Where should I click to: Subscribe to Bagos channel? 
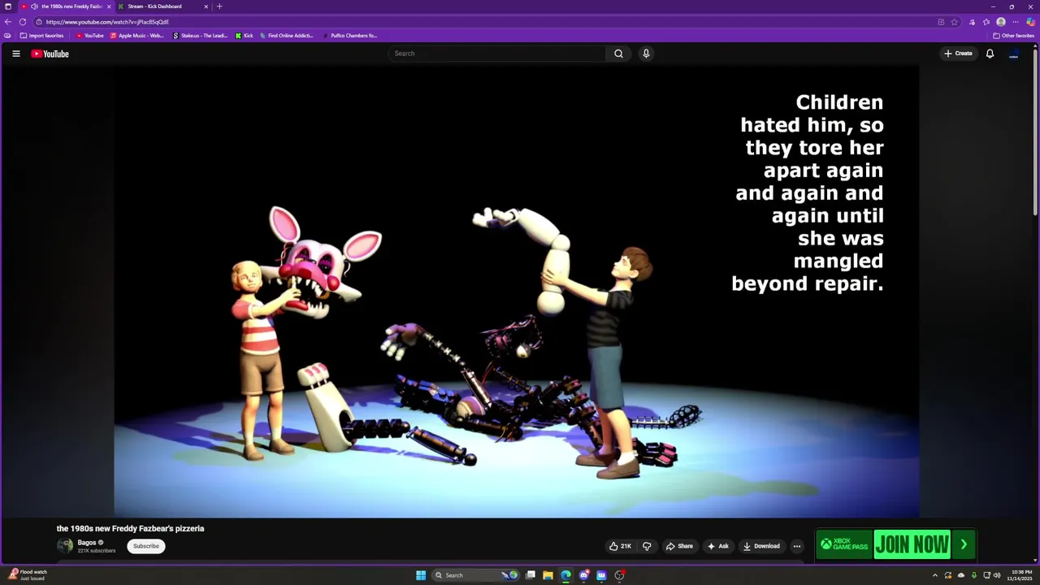pyautogui.click(x=146, y=546)
